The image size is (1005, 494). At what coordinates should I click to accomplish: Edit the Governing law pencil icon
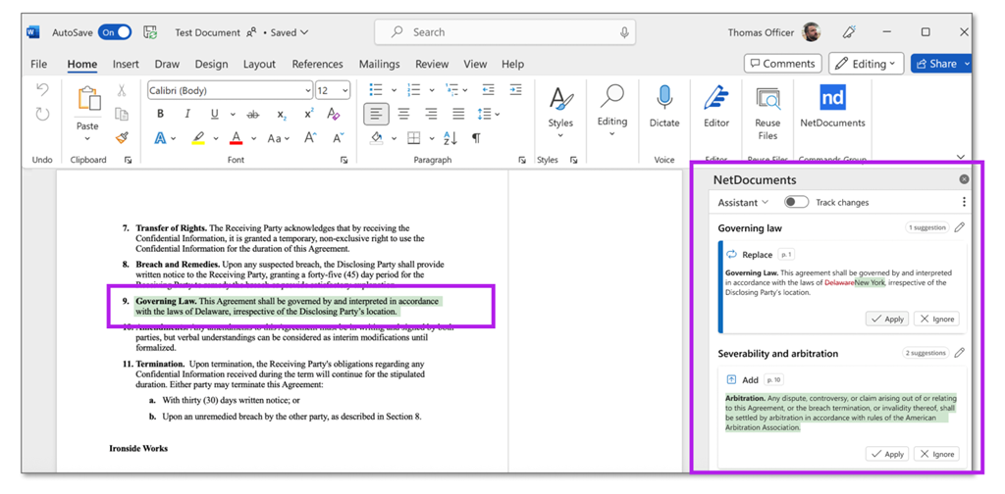point(959,227)
